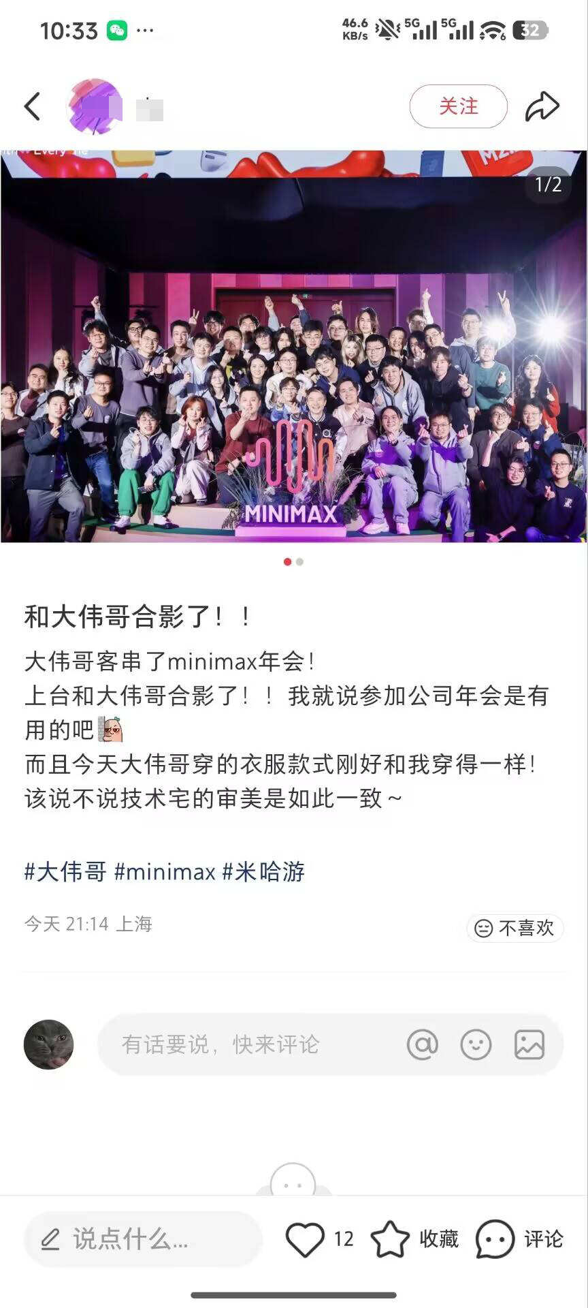Screen dimensions: 588x1308
Task: Open comments via speech bubble 评论
Action: point(519,1239)
